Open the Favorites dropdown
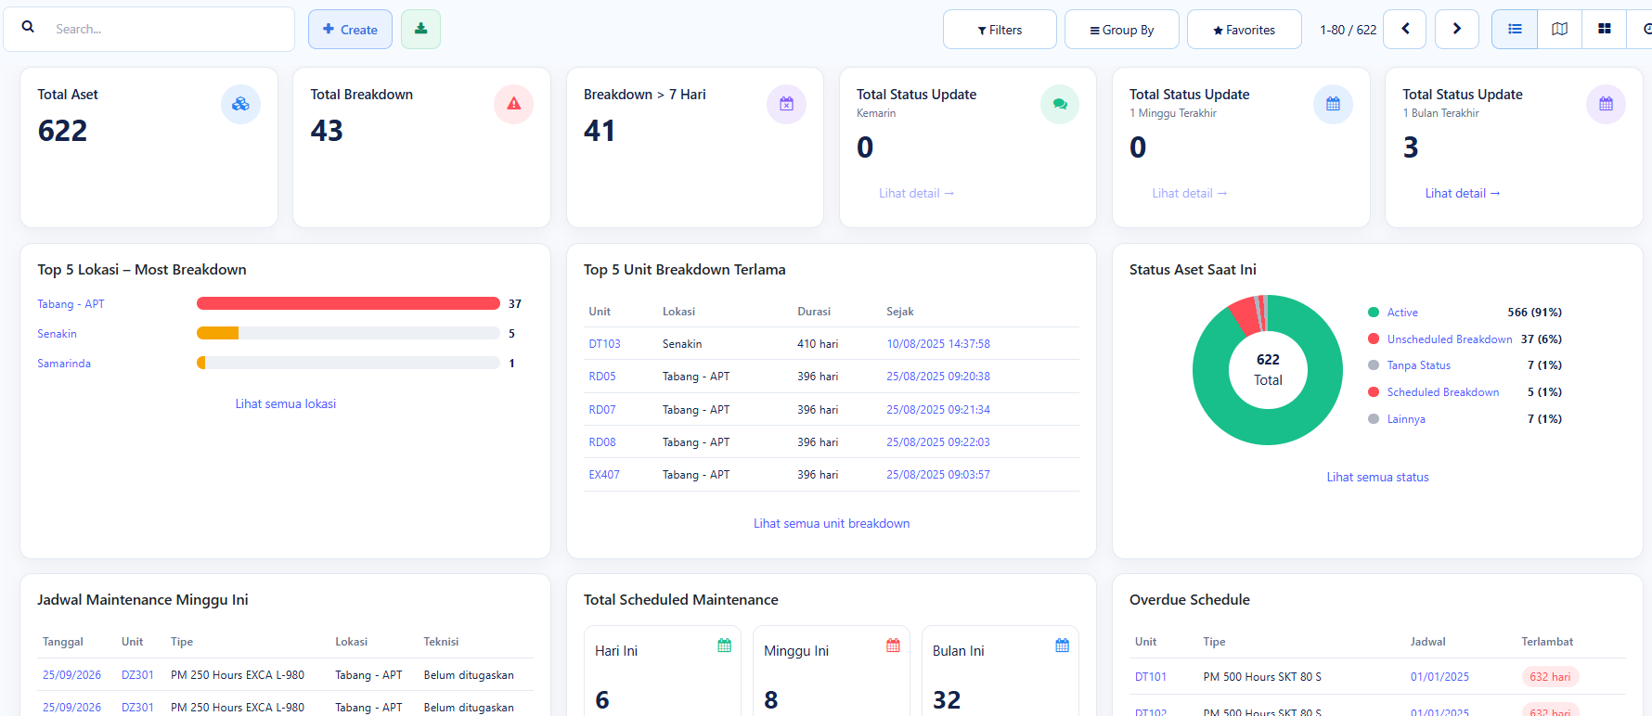 [x=1245, y=29]
